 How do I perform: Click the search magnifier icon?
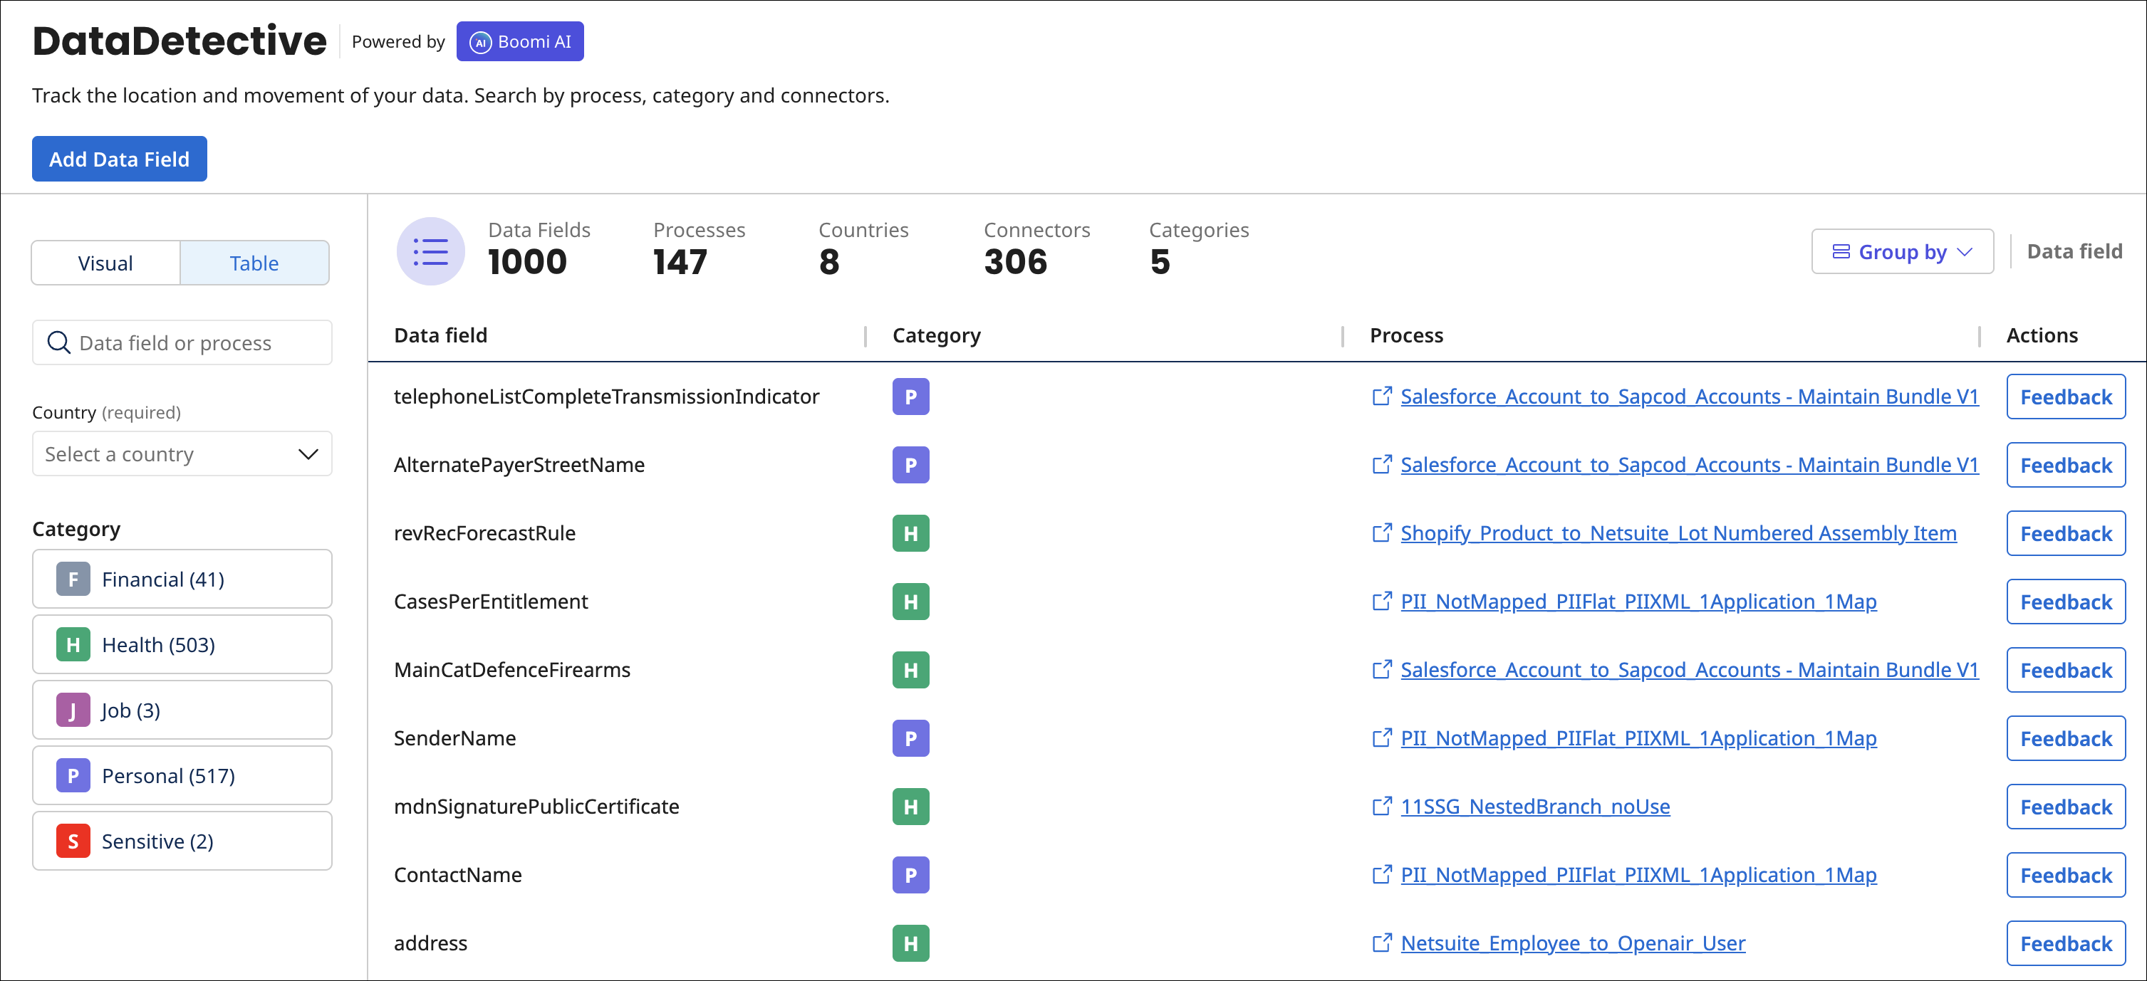(x=58, y=342)
